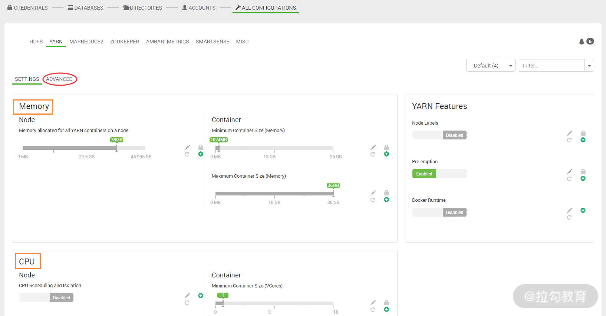
Task: Click undo icon for Docker Runtime
Action: pos(569,217)
